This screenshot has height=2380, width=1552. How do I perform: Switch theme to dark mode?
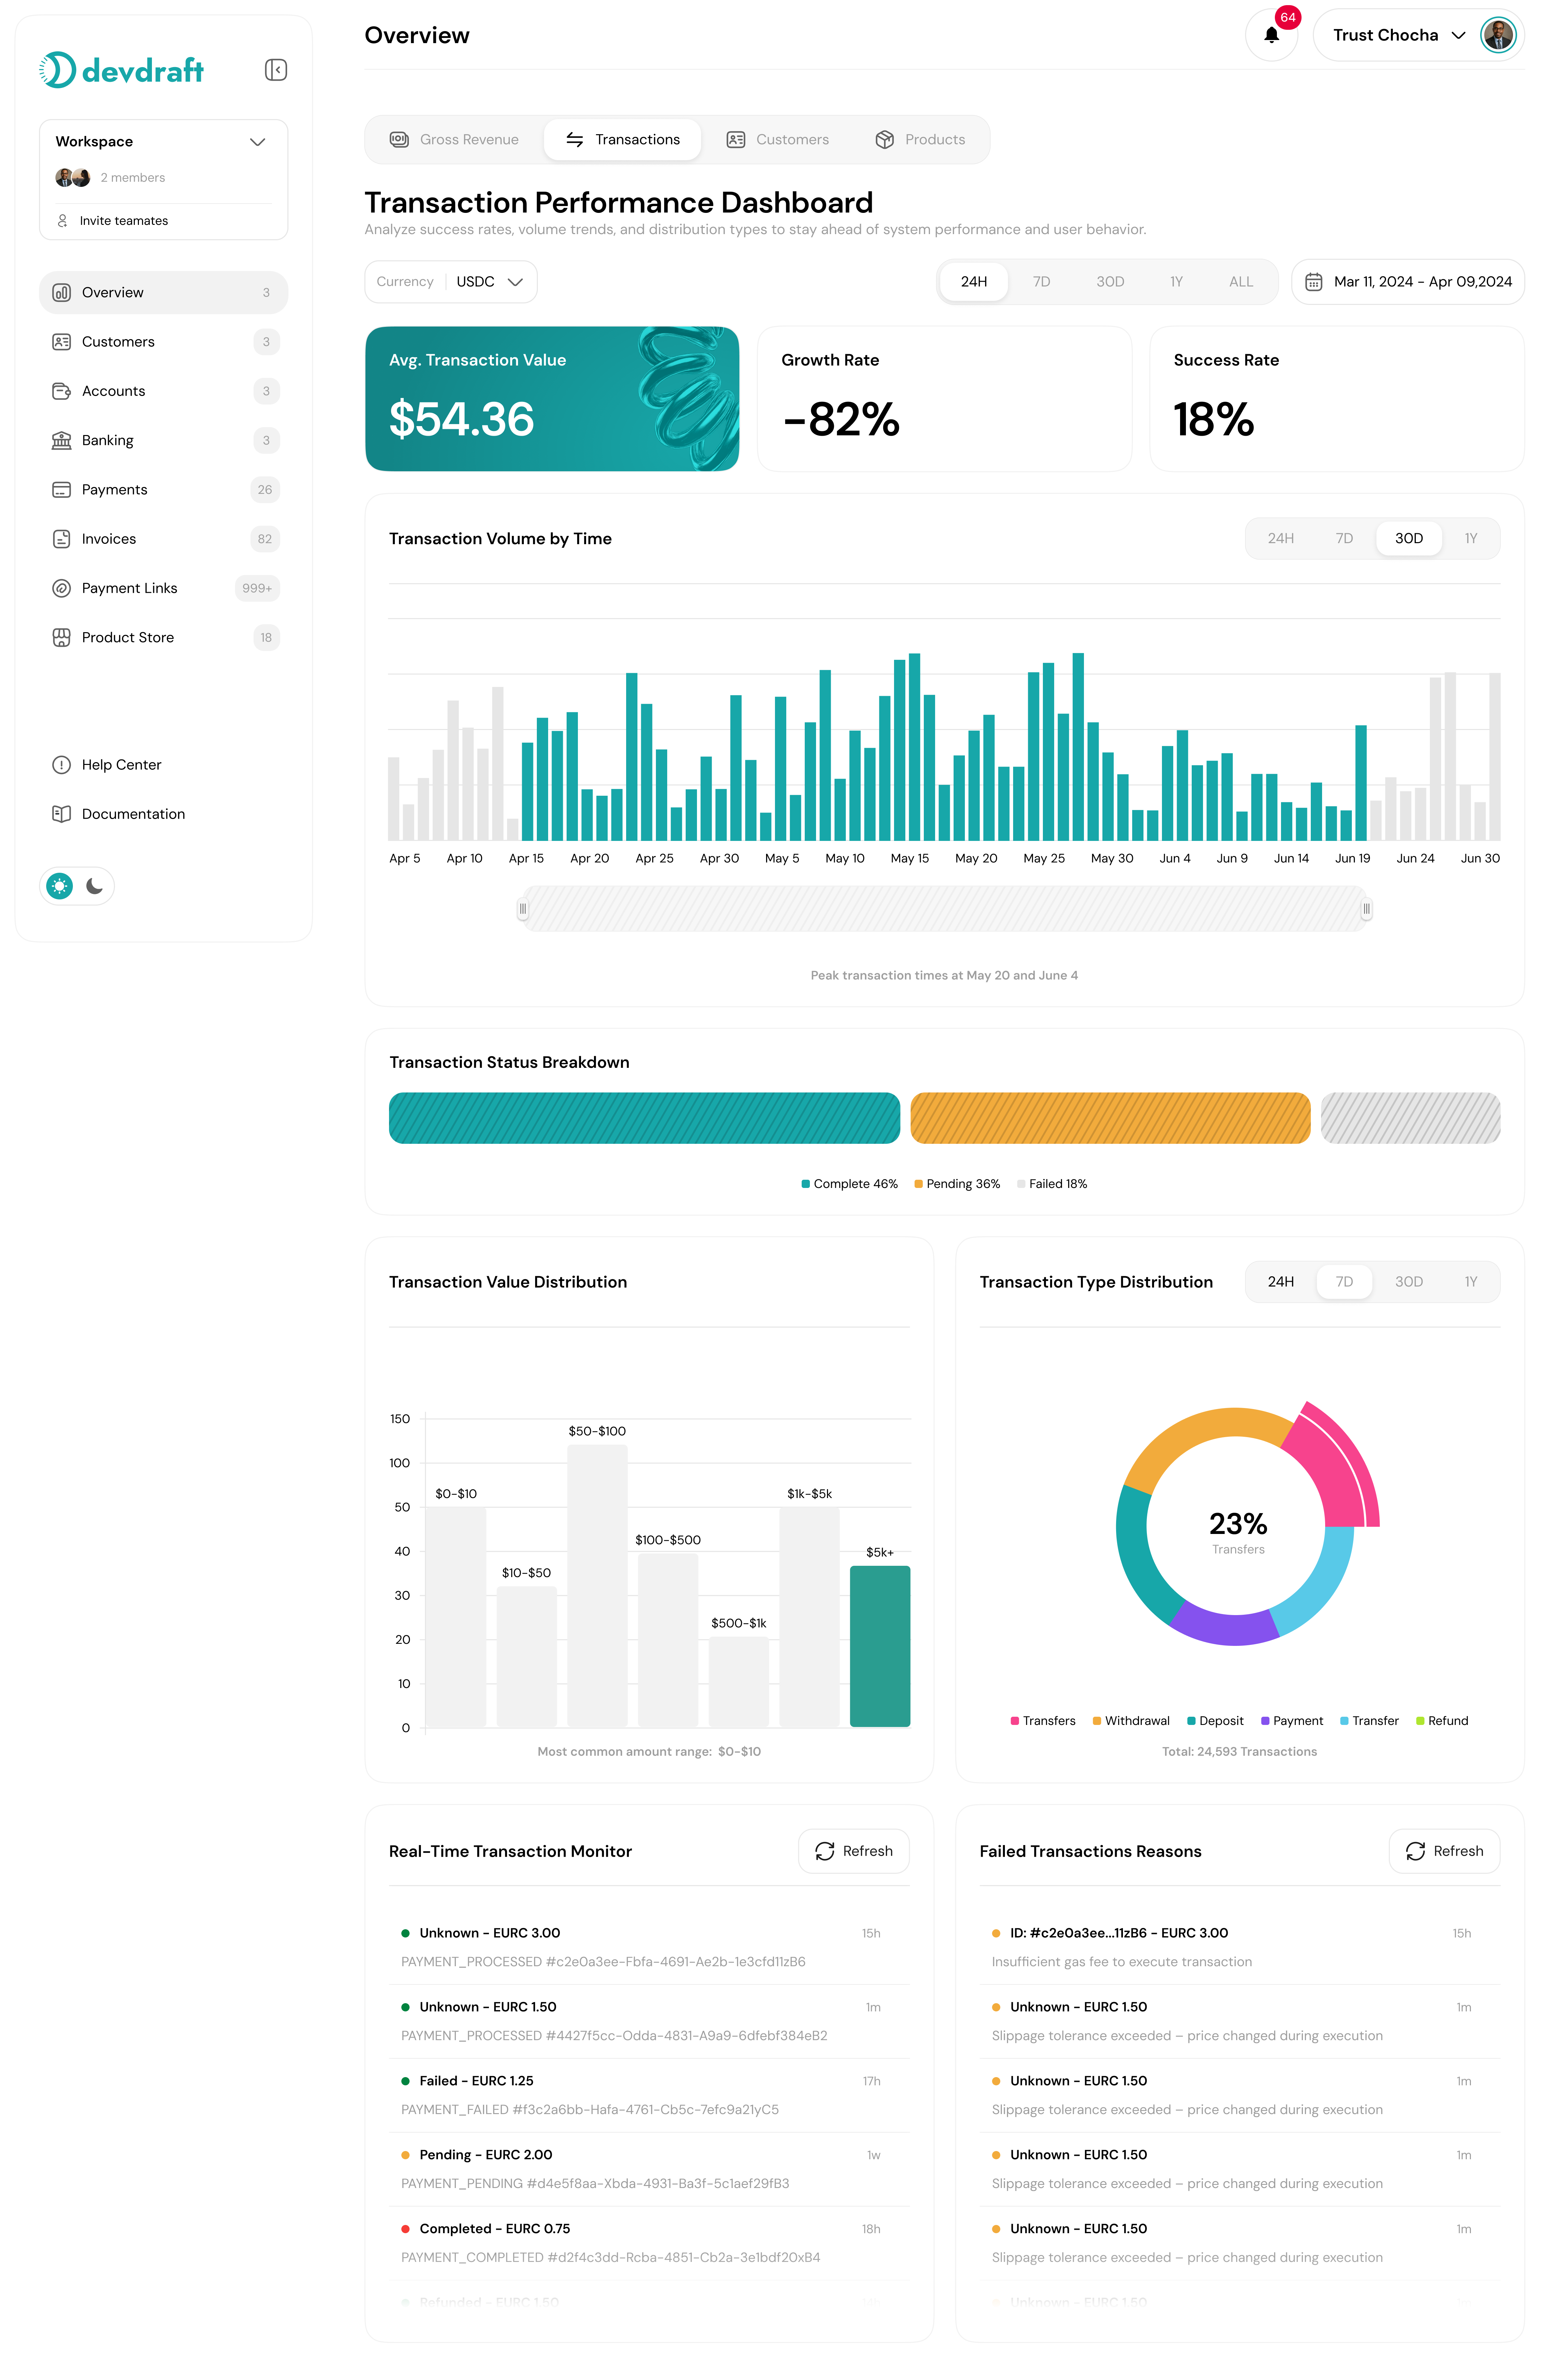[94, 886]
